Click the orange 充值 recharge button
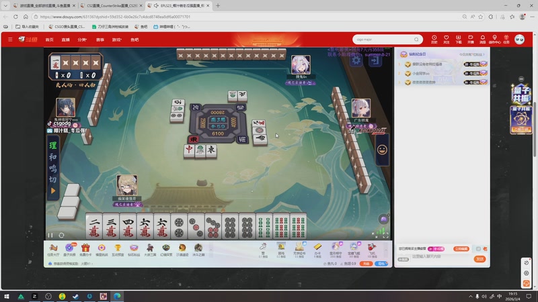This screenshot has width=538, height=302. tap(366, 264)
